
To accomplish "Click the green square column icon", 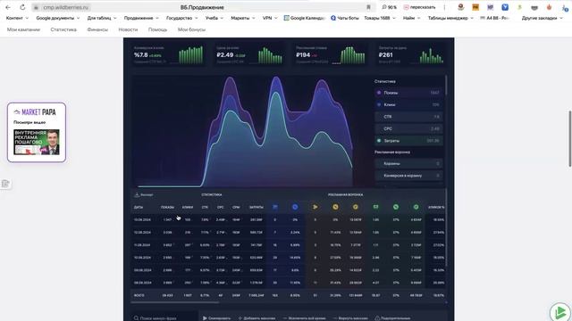I will (x=375, y=207).
